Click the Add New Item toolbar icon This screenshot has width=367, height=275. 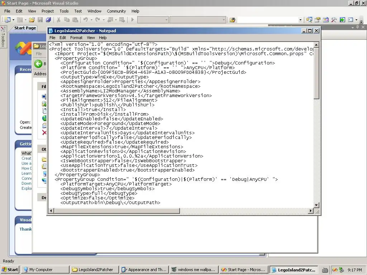click(20, 20)
